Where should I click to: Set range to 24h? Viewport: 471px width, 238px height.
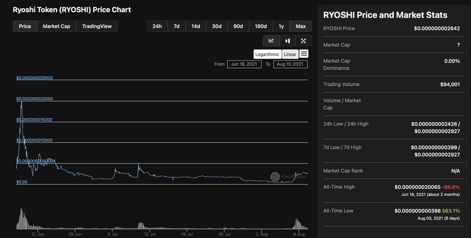coord(157,26)
